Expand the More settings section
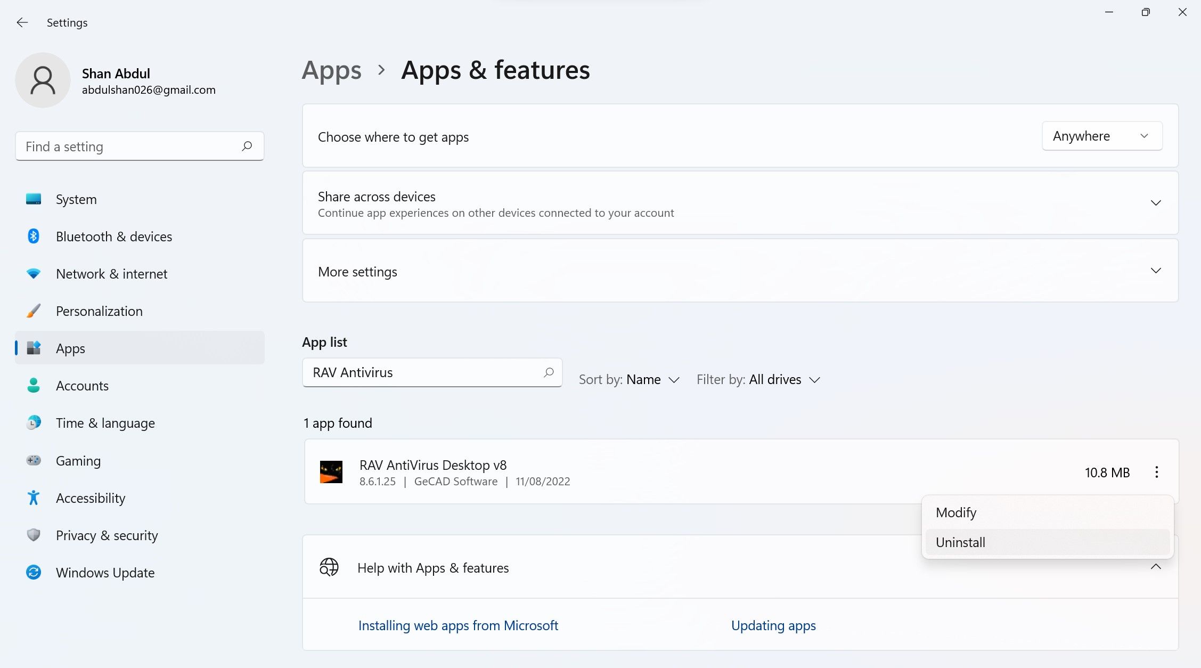1201x668 pixels. (1156, 271)
